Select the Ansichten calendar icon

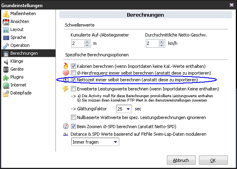coord(6,22)
